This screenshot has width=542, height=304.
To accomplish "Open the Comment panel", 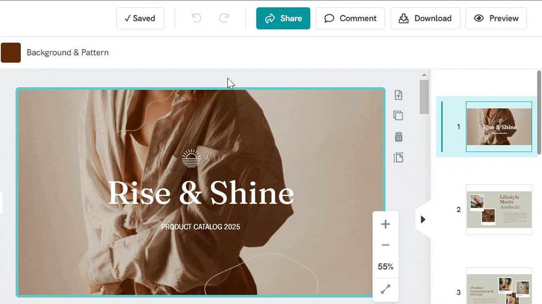I will (x=350, y=18).
